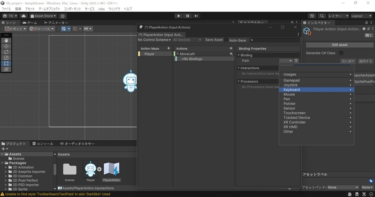Enable the Generate C# Class checkbox

(341, 53)
